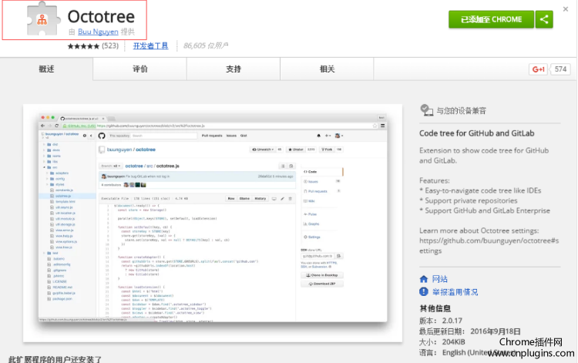Select the 相关 tab
The image size is (578, 363).
pos(327,69)
